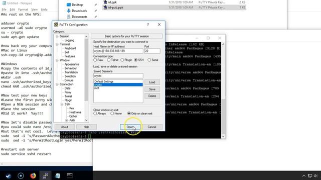Select the root saved session

coord(118,88)
